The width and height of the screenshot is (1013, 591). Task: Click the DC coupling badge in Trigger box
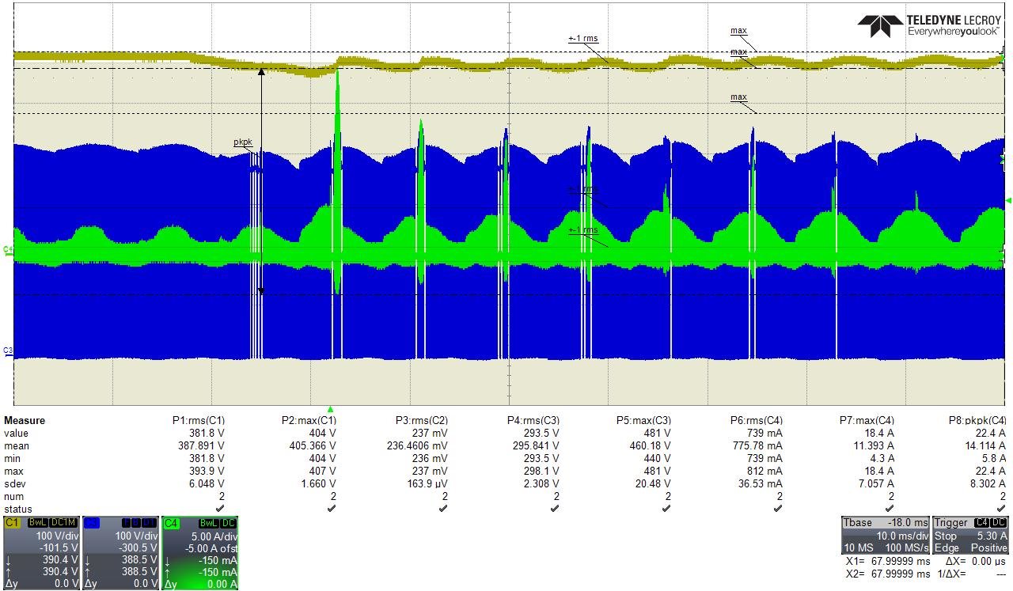coord(999,523)
